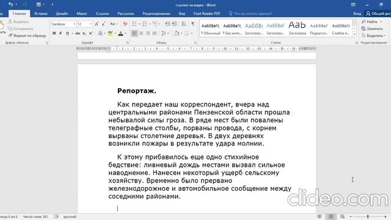This screenshot has height=220, width=391.
Task: Click the proofing book icon in status bar
Action: [56, 216]
